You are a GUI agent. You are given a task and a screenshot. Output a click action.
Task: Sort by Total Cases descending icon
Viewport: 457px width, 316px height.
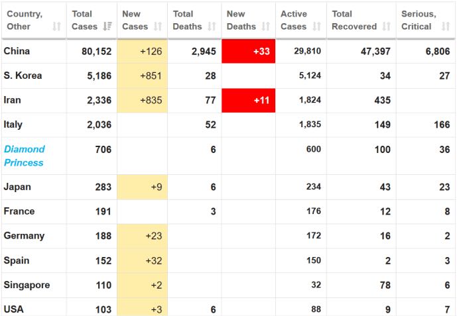(107, 26)
